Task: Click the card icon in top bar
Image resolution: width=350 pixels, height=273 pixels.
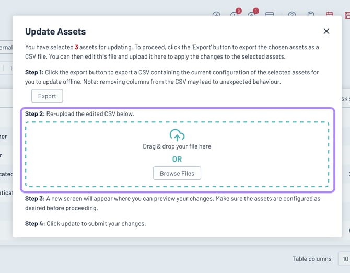Action: click(x=270, y=14)
